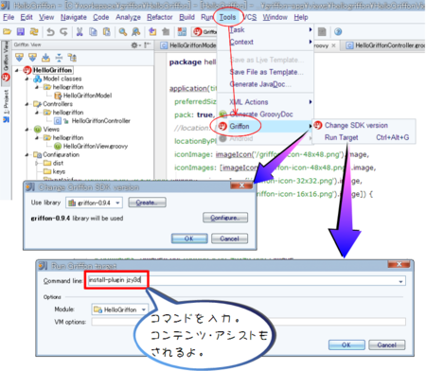
Task: Click the VM options input field
Action: pos(248,322)
